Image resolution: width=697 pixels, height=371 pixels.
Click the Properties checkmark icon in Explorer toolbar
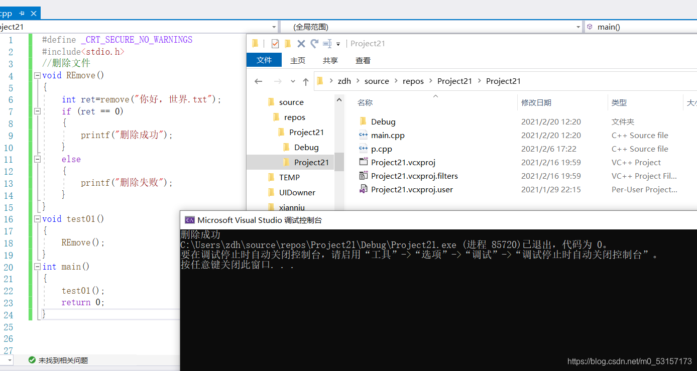(275, 44)
